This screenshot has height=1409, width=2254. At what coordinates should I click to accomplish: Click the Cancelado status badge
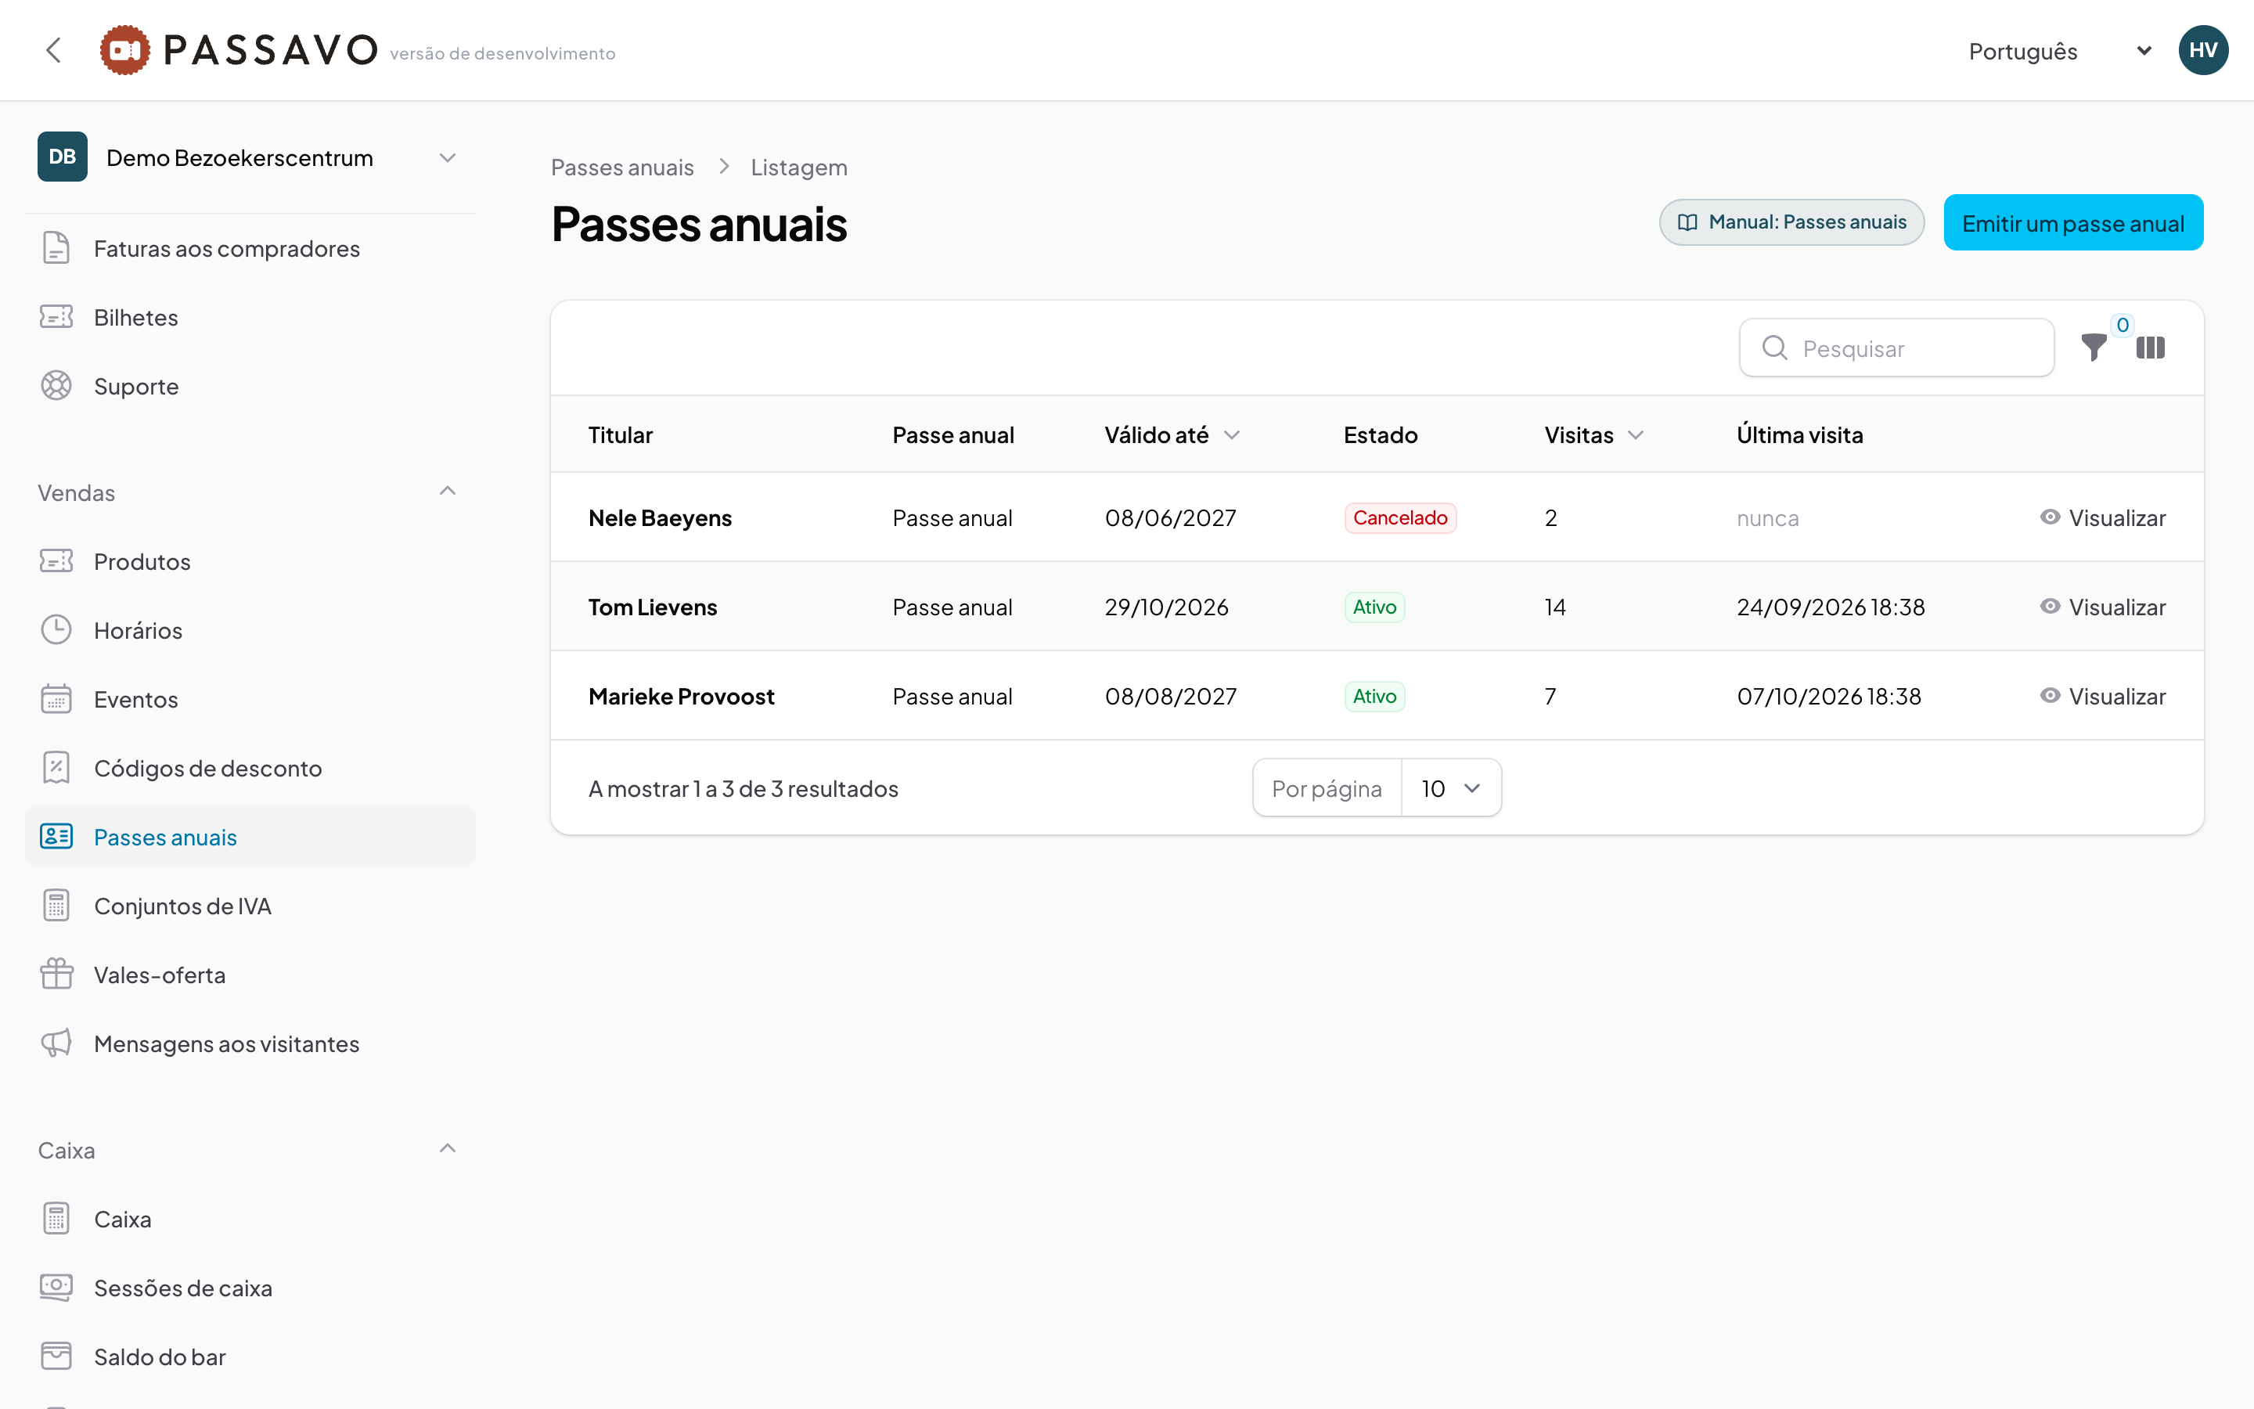click(x=1400, y=517)
